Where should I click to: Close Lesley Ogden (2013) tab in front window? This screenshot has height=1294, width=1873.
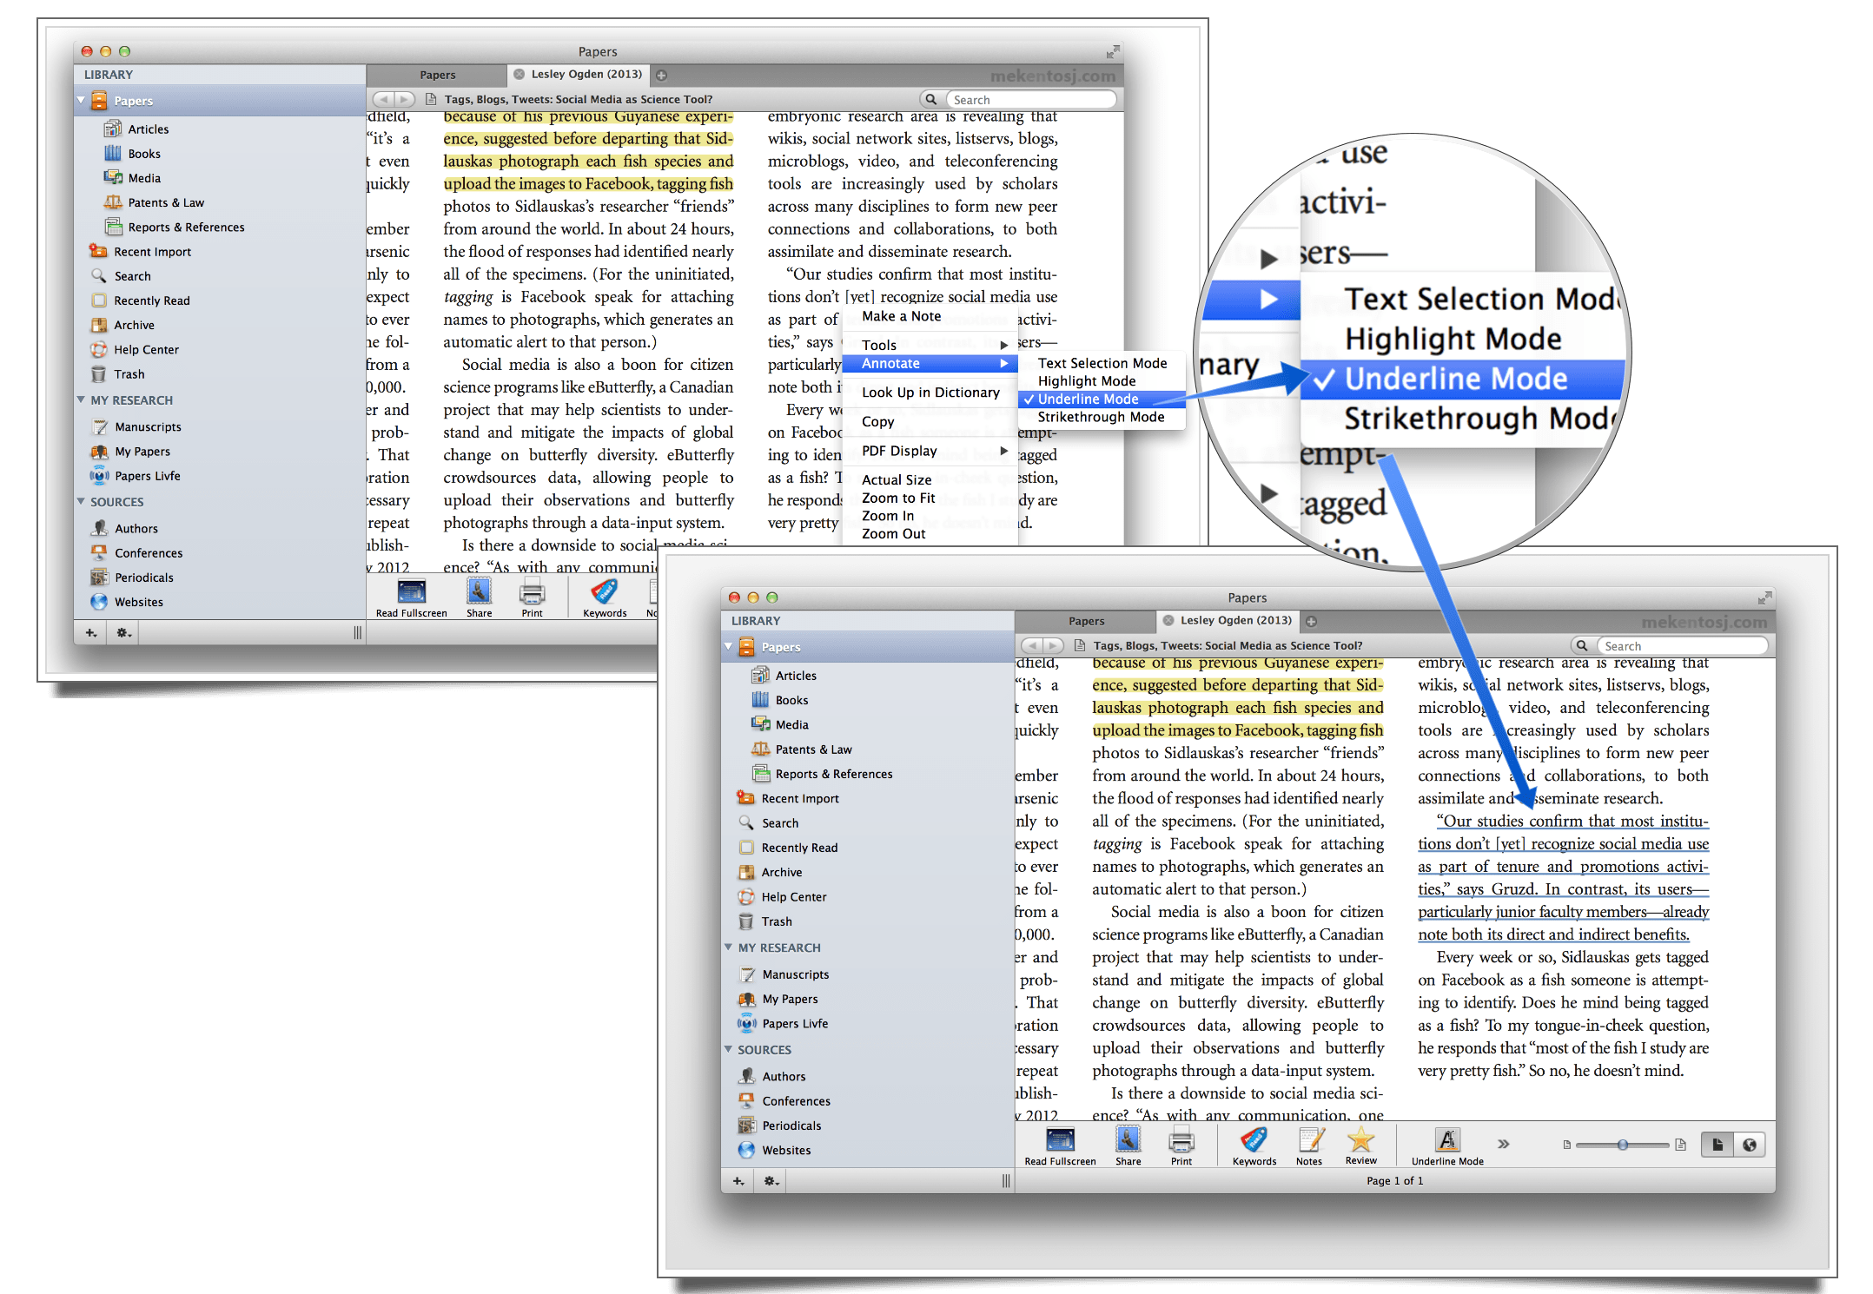1168,620
